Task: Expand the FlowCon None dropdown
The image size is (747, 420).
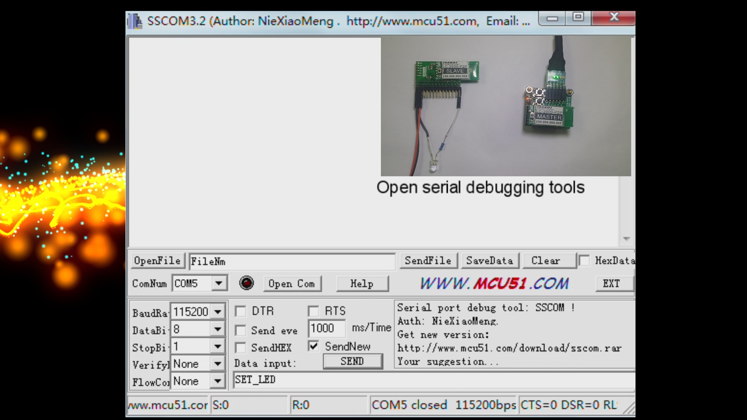Action: 218,381
